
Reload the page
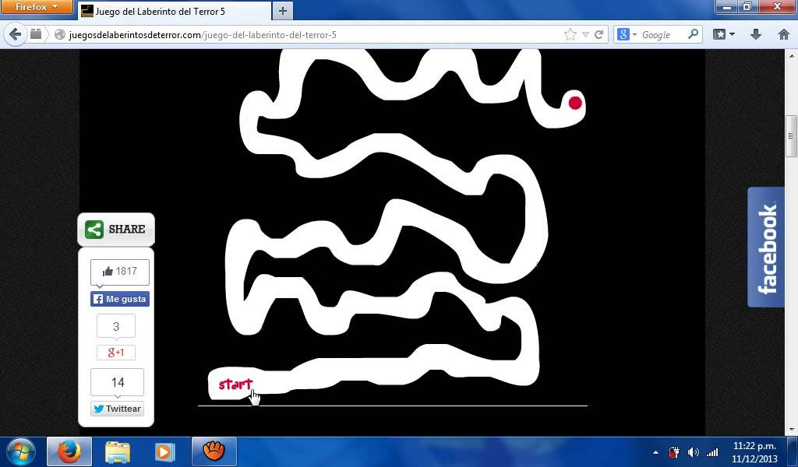coord(598,34)
